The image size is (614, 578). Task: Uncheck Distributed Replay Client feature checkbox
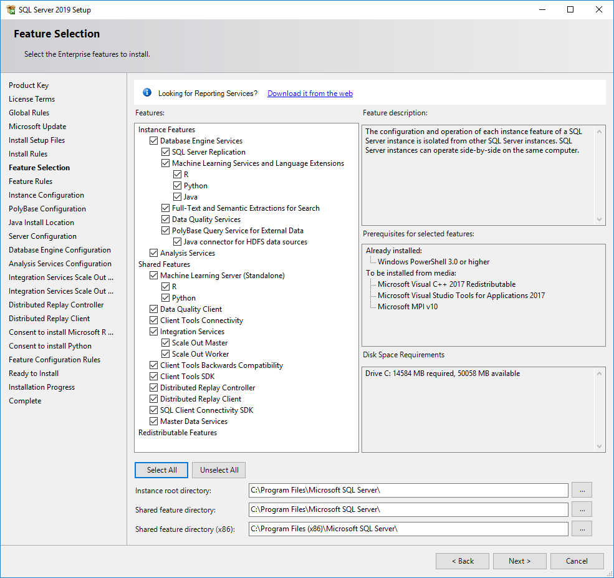click(x=153, y=399)
